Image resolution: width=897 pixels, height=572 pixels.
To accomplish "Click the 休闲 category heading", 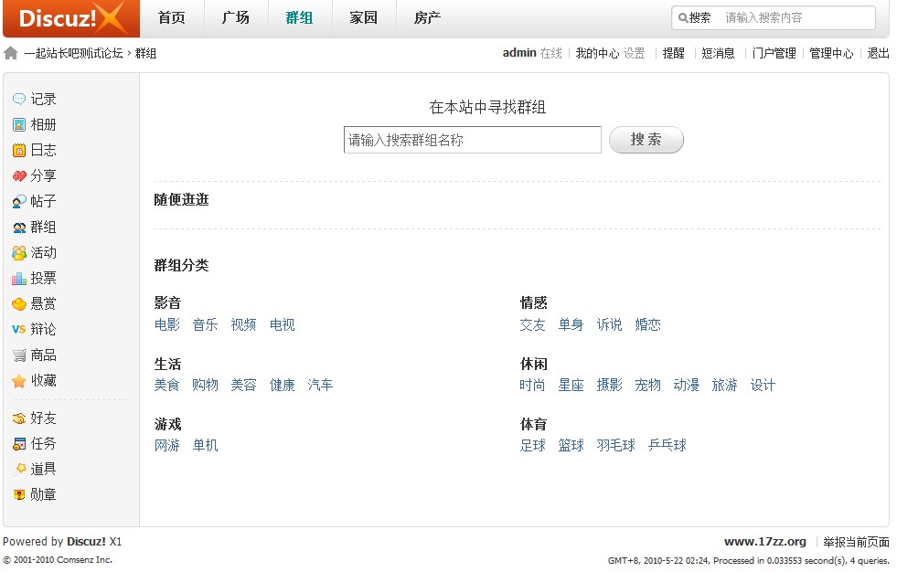I will [534, 364].
